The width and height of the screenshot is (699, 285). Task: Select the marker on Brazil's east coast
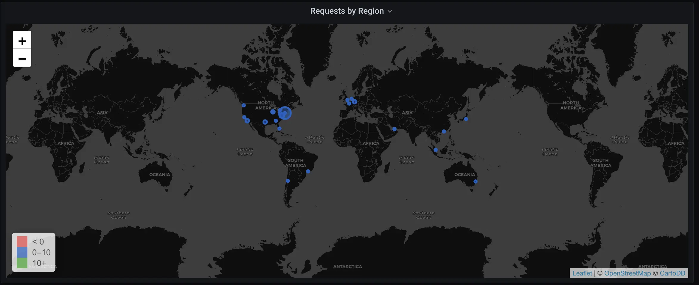click(308, 171)
